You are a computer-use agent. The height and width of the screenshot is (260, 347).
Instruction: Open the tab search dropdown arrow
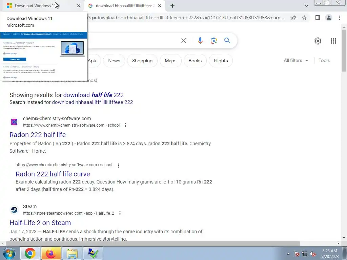click(x=306, y=6)
